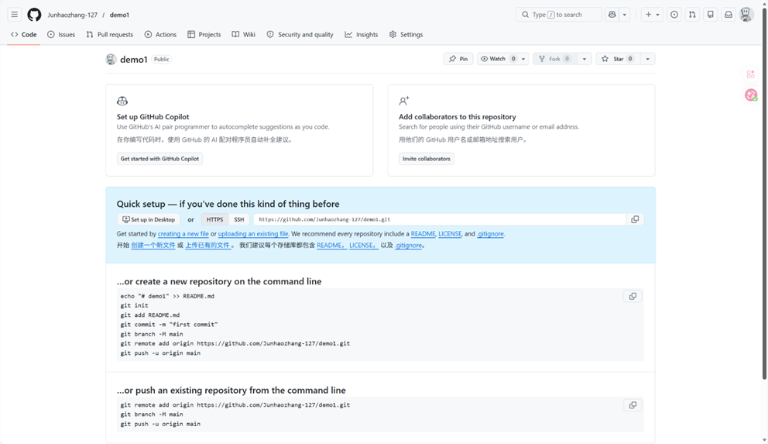768x444 pixels.
Task: Click the 上传已有的文件 link
Action: coord(207,246)
